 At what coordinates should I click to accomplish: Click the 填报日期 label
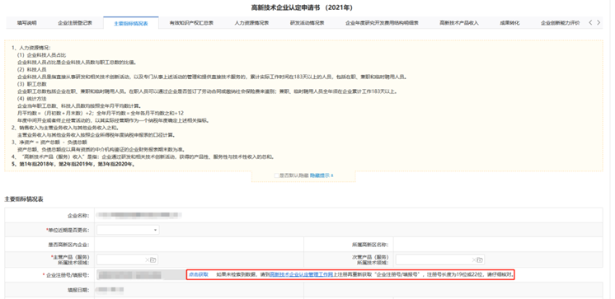tap(78, 290)
